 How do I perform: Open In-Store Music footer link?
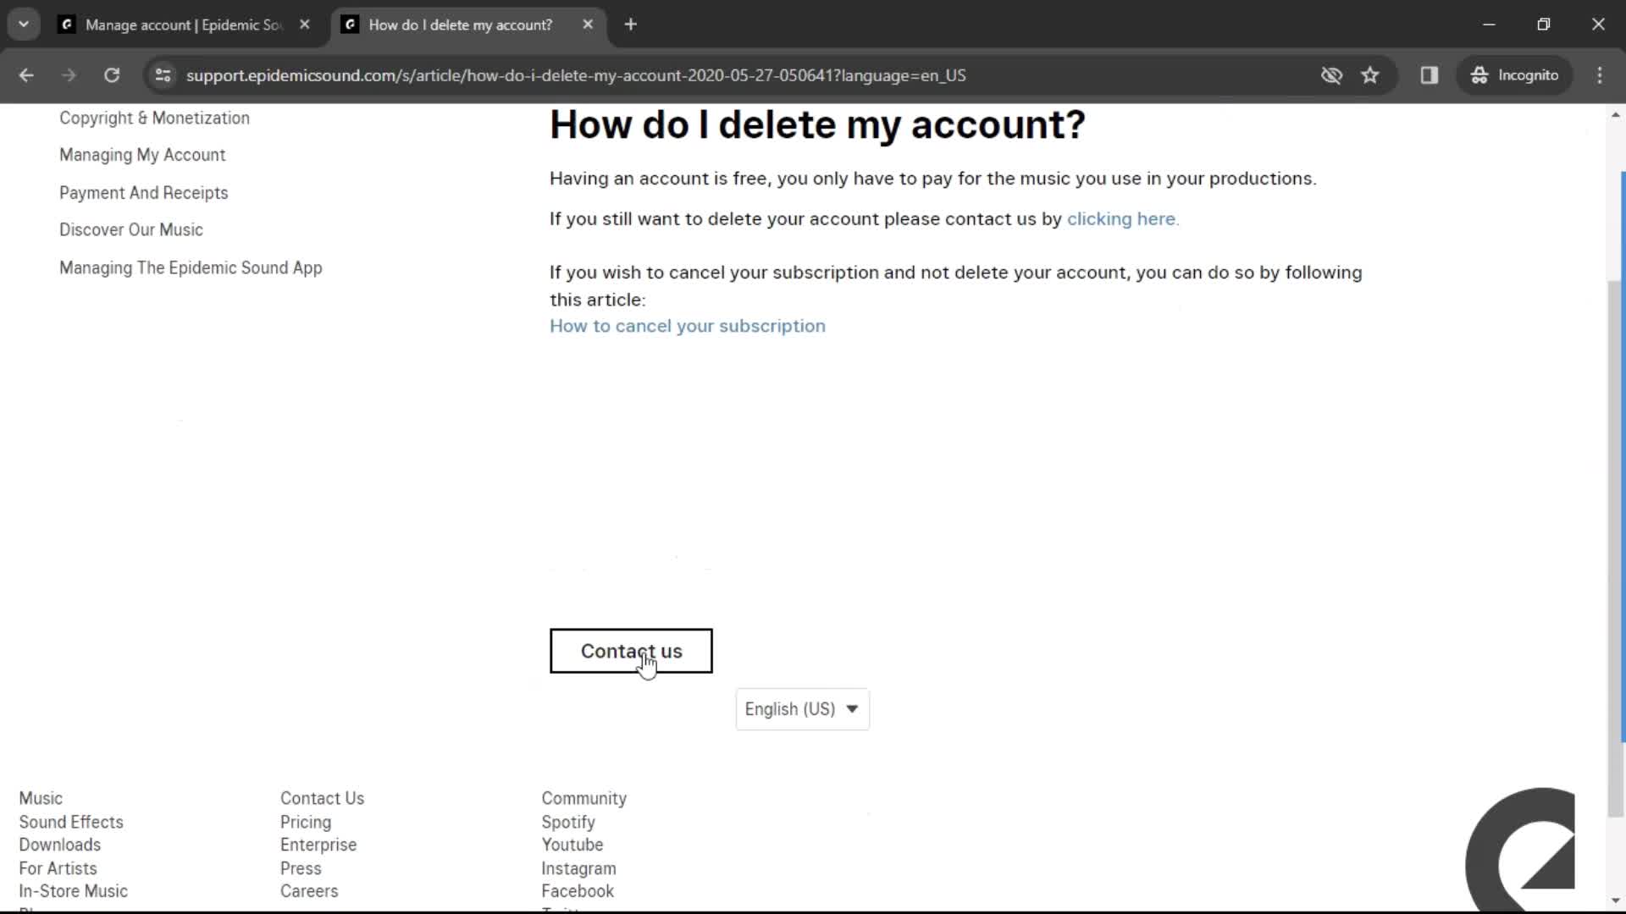[x=74, y=891]
